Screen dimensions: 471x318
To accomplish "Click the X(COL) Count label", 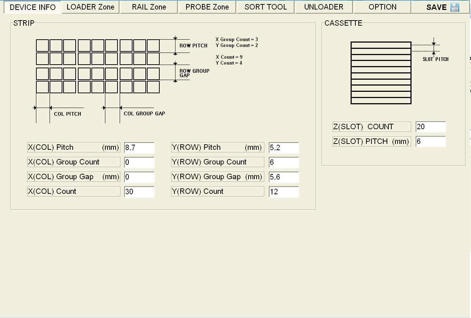I will click(73, 191).
